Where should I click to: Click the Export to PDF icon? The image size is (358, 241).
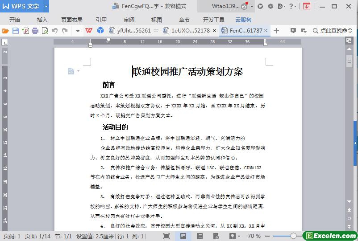(x=25, y=31)
